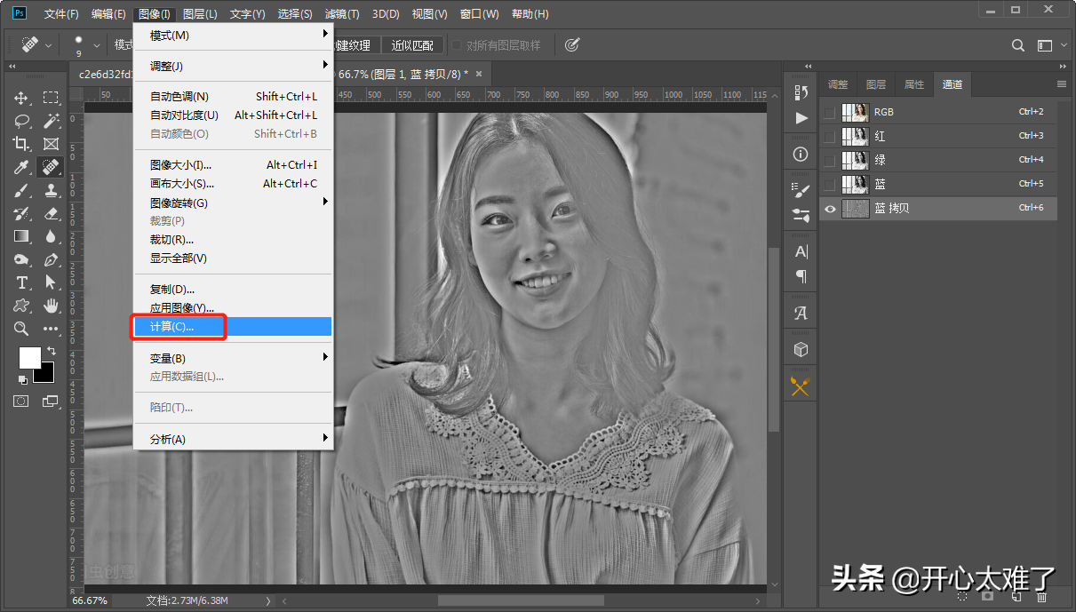This screenshot has height=612, width=1076.
Task: Select the Magic Wand tool
Action: [x=51, y=121]
